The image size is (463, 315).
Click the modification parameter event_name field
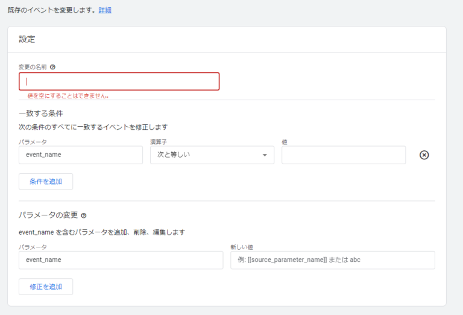pos(121,260)
